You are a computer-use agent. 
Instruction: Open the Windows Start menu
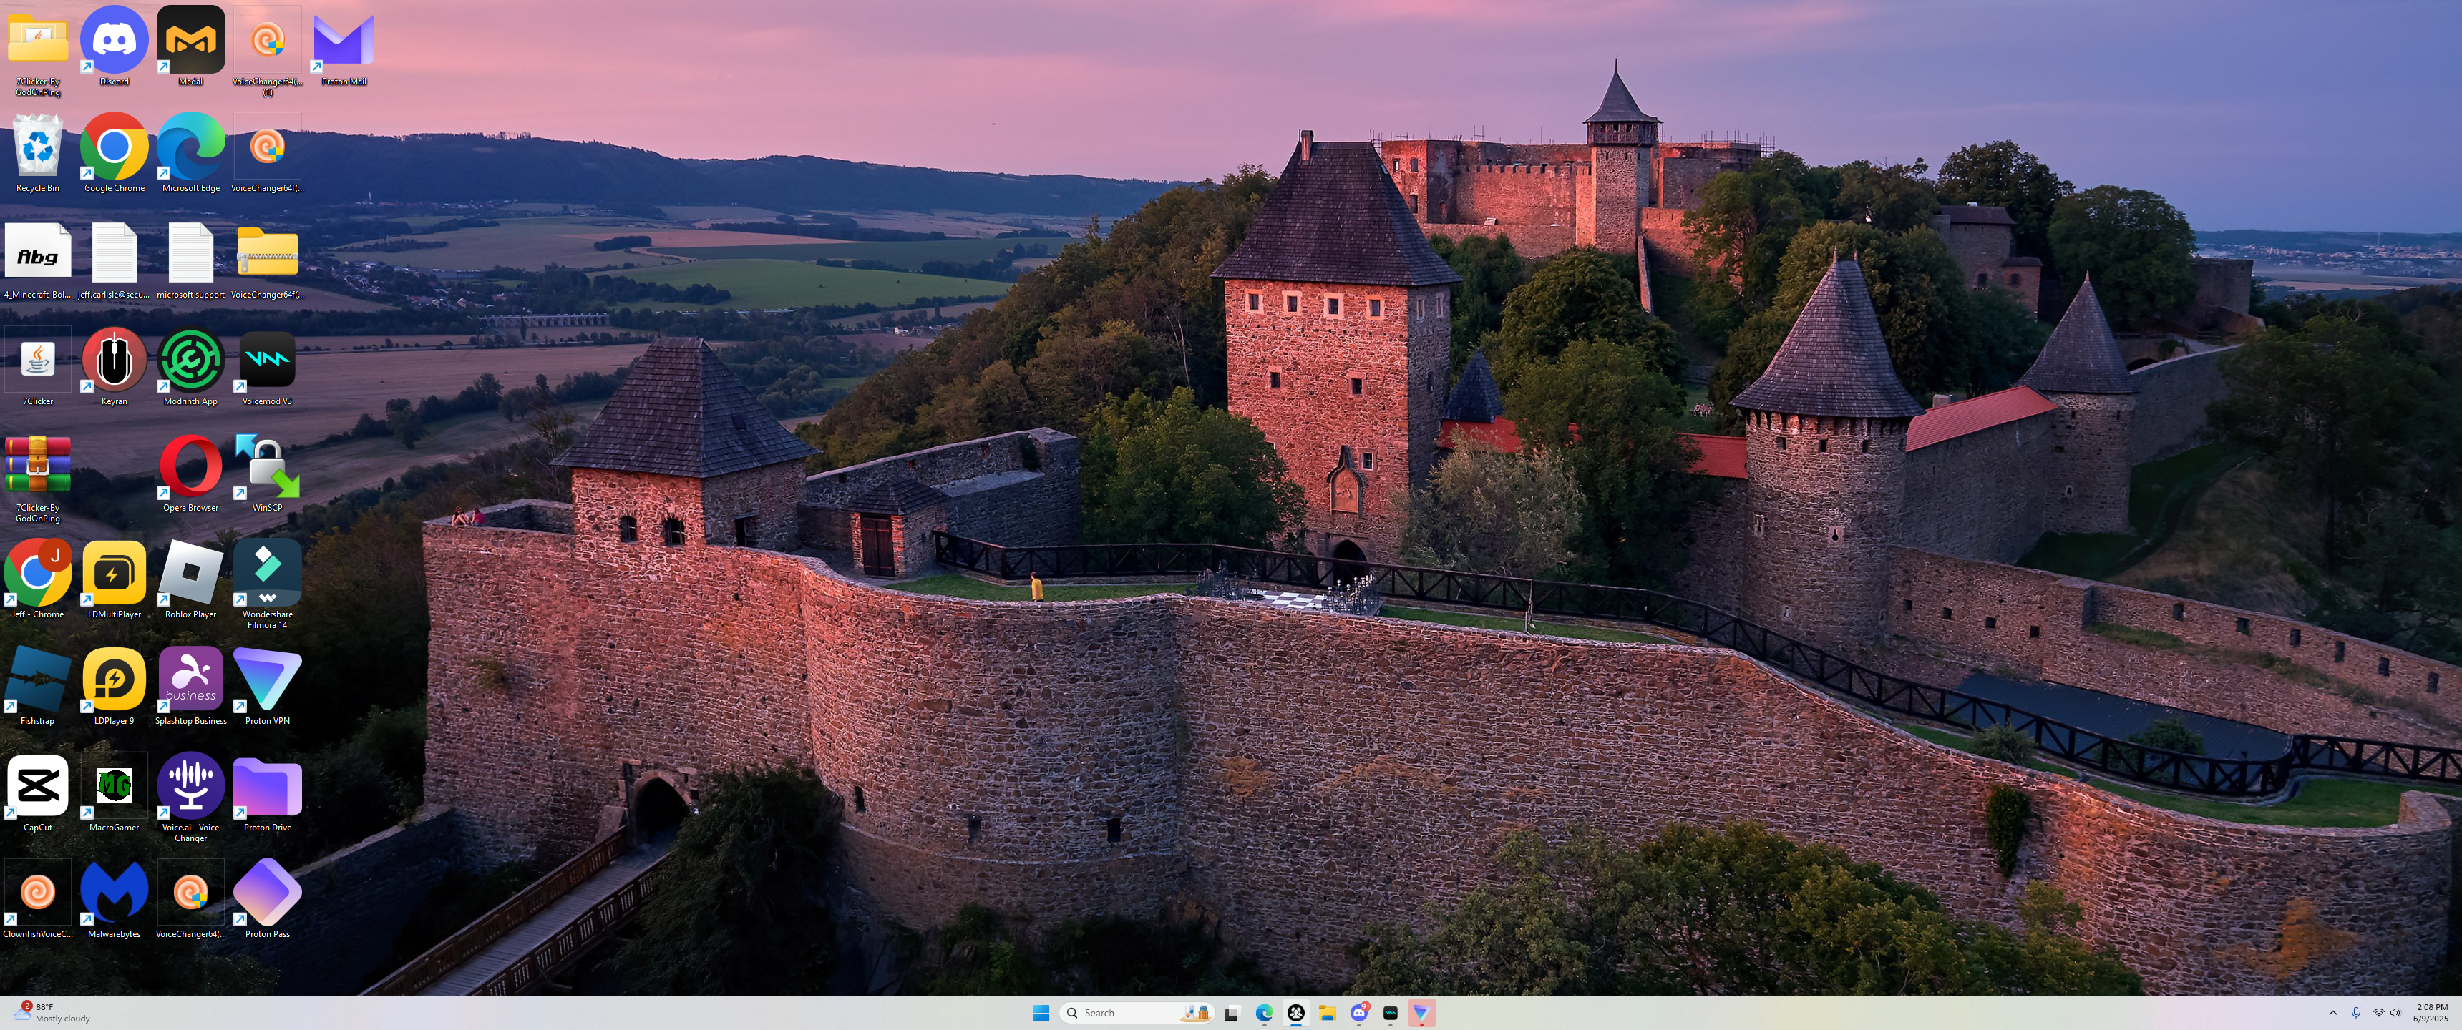[x=1041, y=1013]
